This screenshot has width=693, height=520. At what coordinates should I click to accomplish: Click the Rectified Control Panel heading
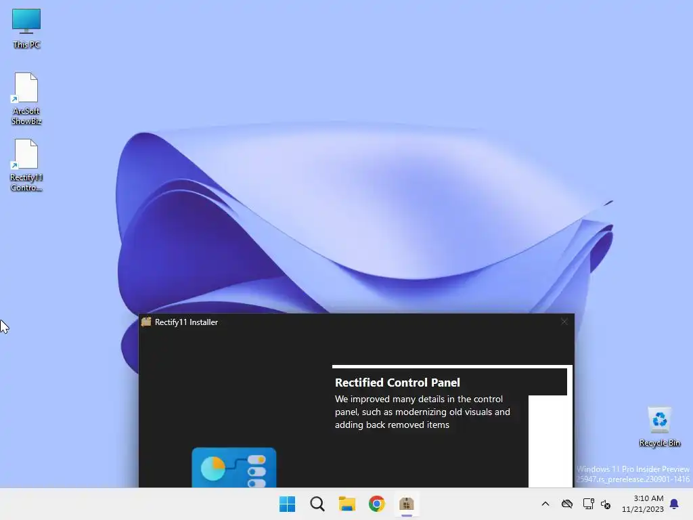(397, 383)
